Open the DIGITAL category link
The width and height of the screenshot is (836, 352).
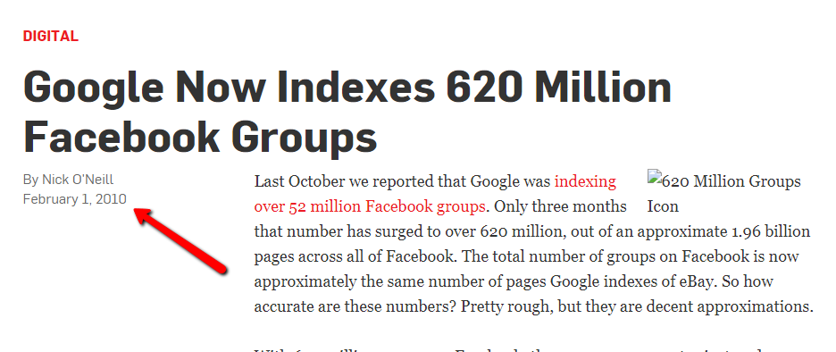coord(51,37)
